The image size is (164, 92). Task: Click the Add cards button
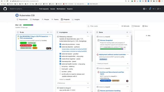pos(125,26)
